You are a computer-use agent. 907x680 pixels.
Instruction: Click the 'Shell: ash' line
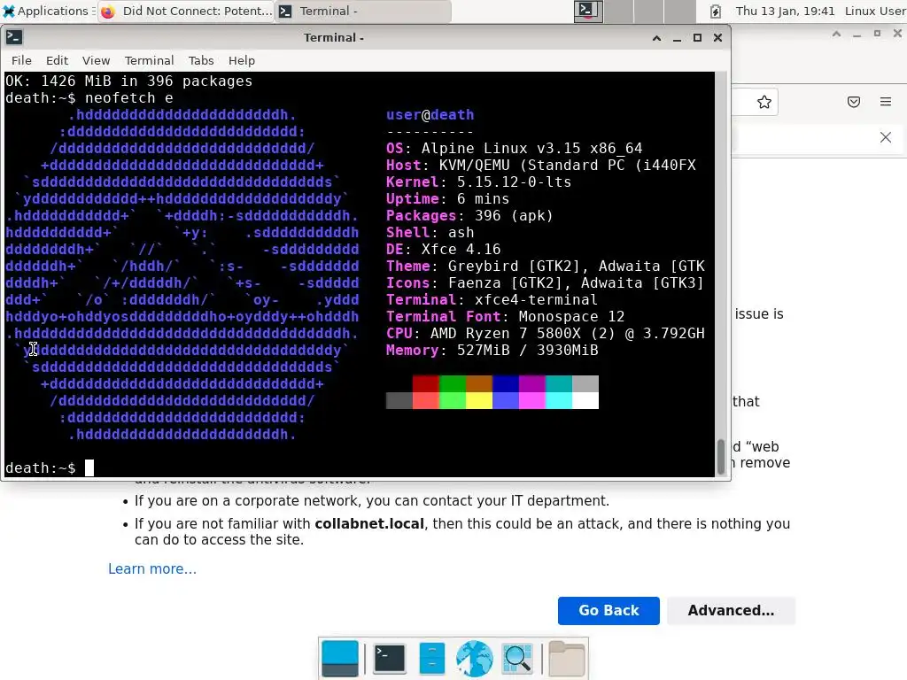430,233
